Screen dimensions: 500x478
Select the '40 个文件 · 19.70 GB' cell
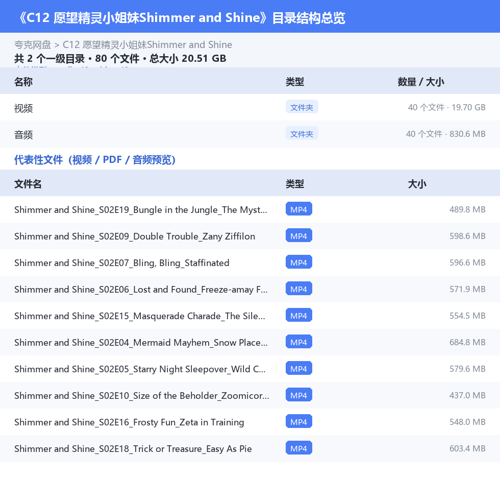[x=446, y=107]
